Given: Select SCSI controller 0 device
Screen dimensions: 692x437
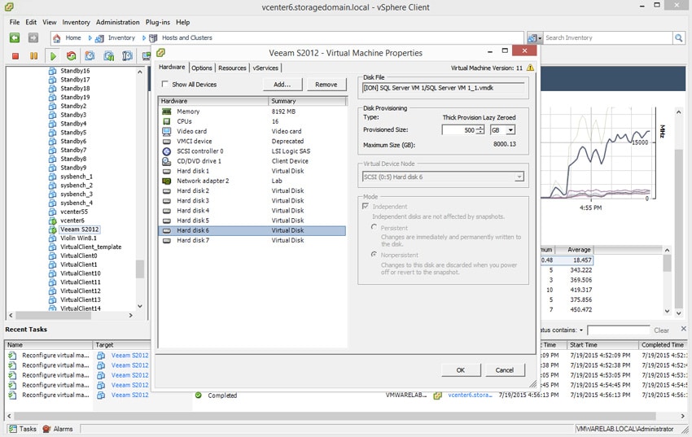Looking at the screenshot, I should pyautogui.click(x=252, y=151).
